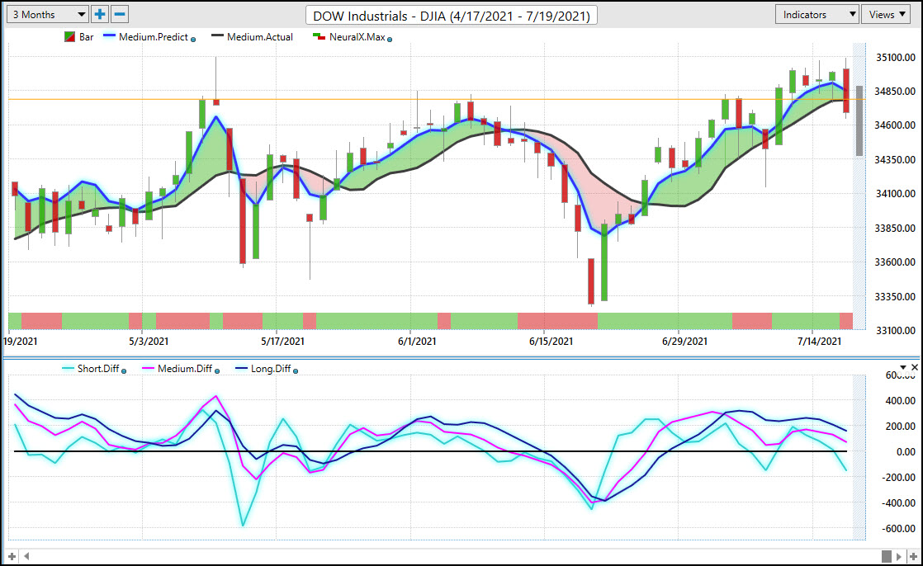Click the small dot beside Medium.Predict
Image resolution: width=923 pixels, height=566 pixels.
(x=193, y=40)
